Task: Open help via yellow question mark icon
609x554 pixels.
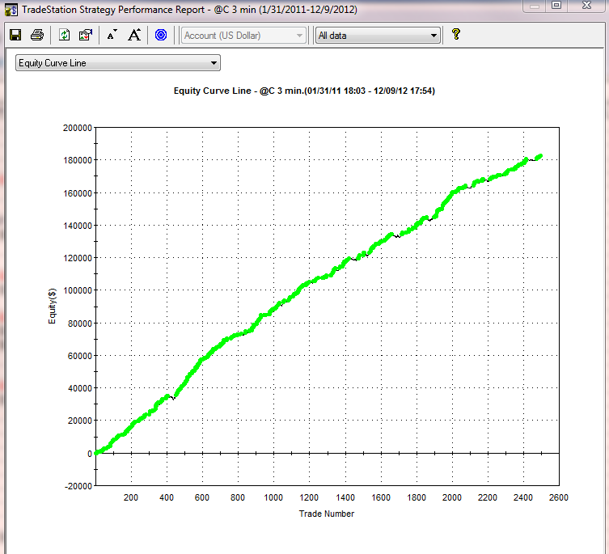Action: [x=456, y=35]
